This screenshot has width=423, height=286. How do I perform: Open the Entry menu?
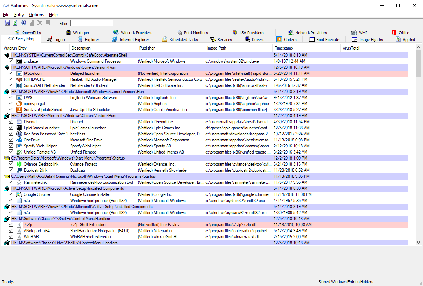[19, 15]
